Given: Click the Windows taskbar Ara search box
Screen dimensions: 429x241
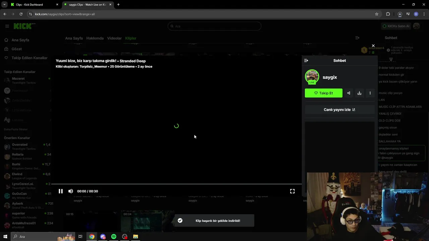Looking at the screenshot, I should [44, 237].
